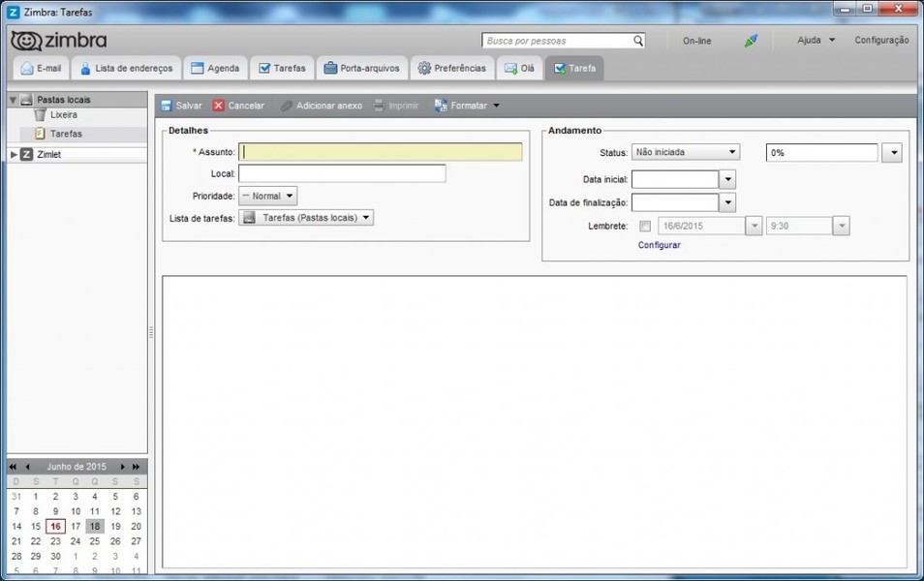924x581 pixels.
Task: Select day 16 in mini calendar
Action: tap(55, 526)
